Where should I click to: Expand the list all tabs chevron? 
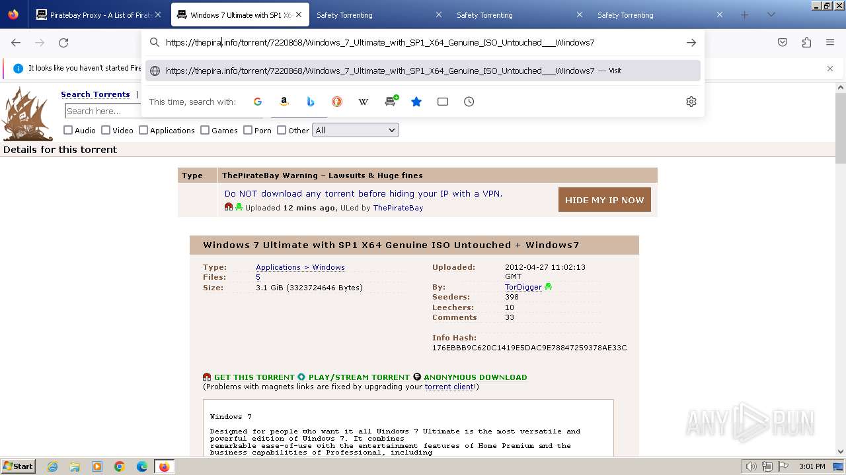pyautogui.click(x=771, y=15)
